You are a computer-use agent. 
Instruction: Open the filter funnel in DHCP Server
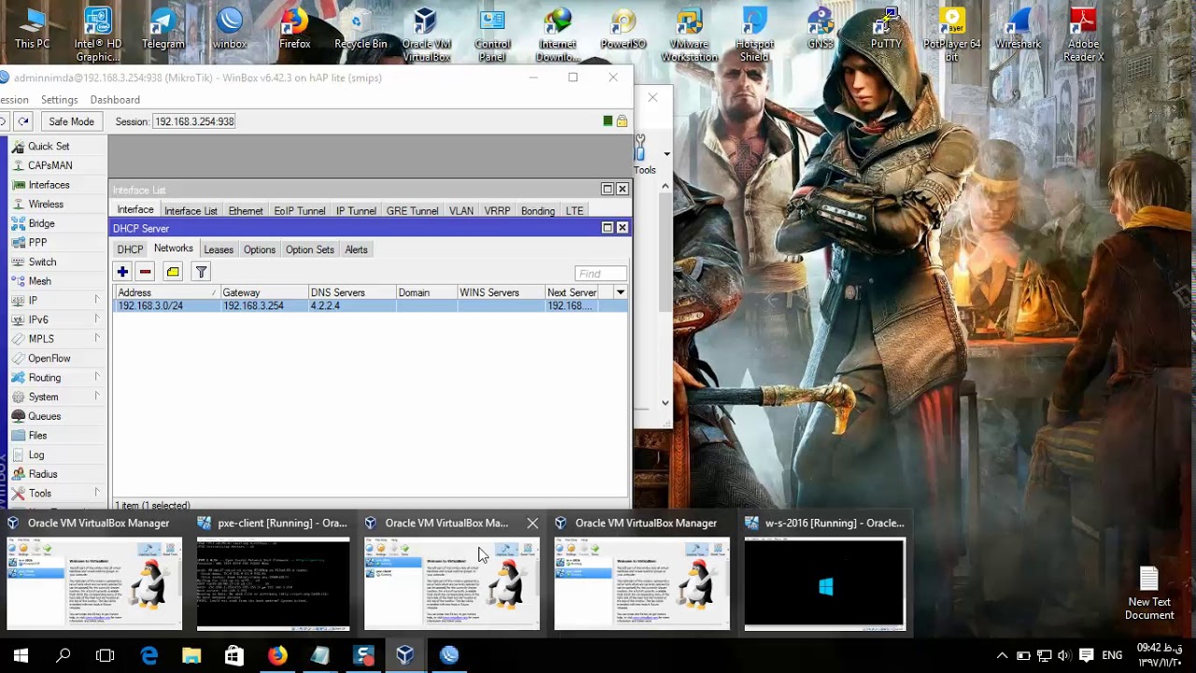click(x=201, y=272)
